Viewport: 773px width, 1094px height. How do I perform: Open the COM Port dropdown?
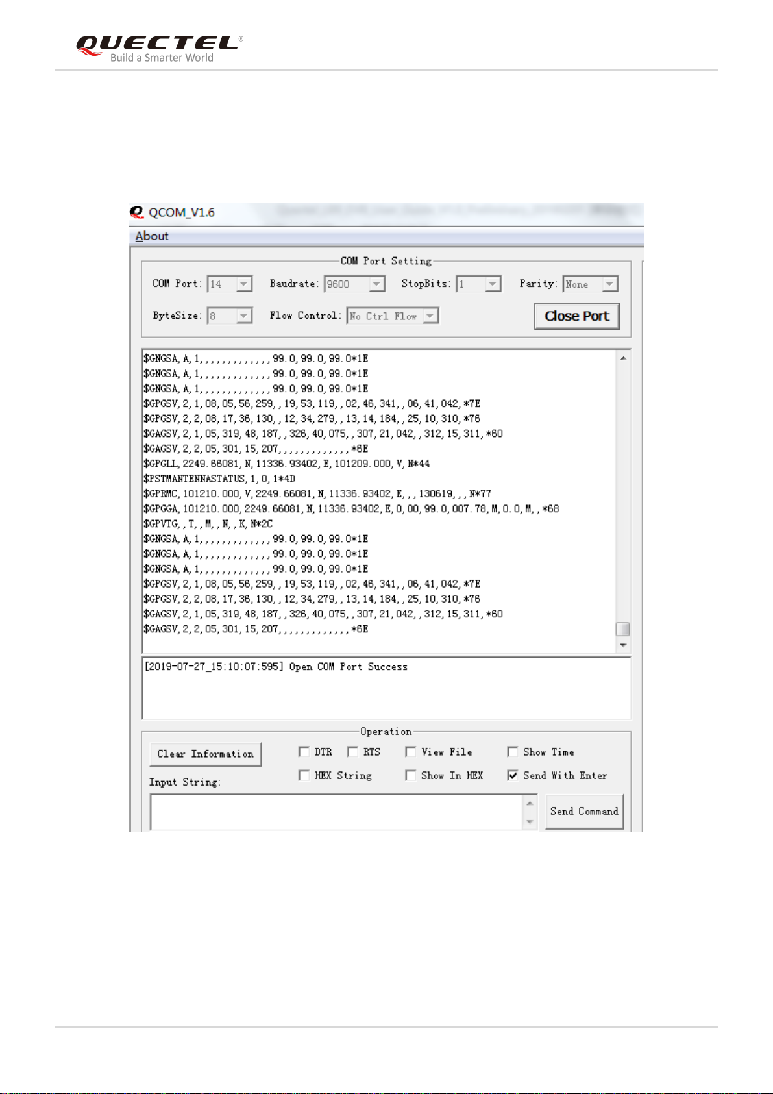[230, 284]
